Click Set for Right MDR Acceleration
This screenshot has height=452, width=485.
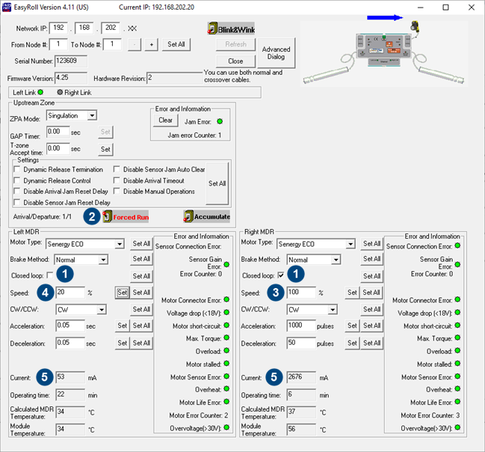(352, 326)
